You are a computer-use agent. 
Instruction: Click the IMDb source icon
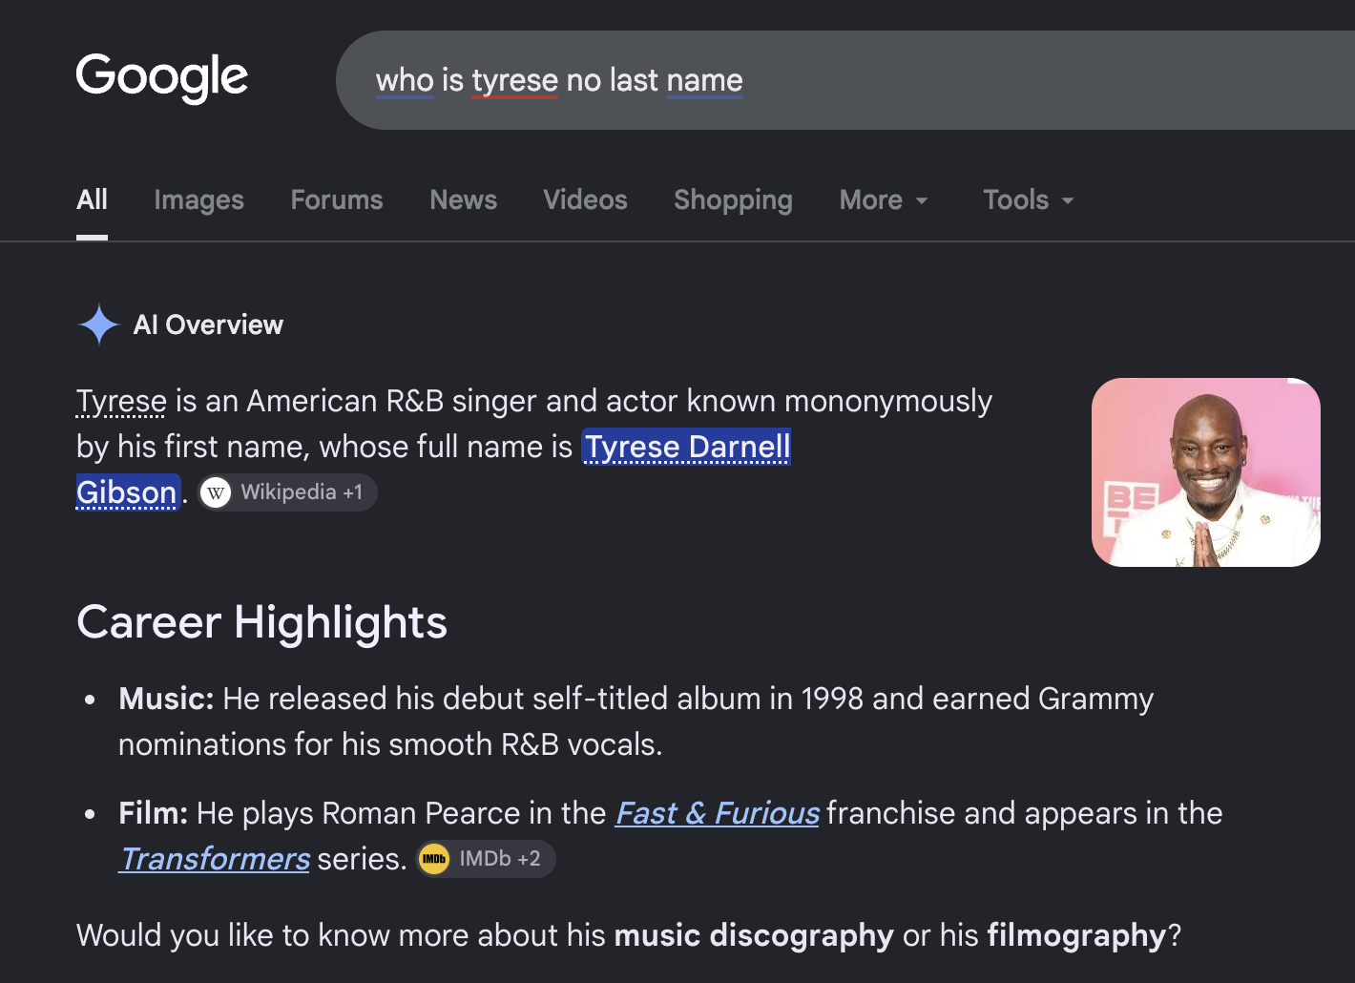[x=434, y=859]
